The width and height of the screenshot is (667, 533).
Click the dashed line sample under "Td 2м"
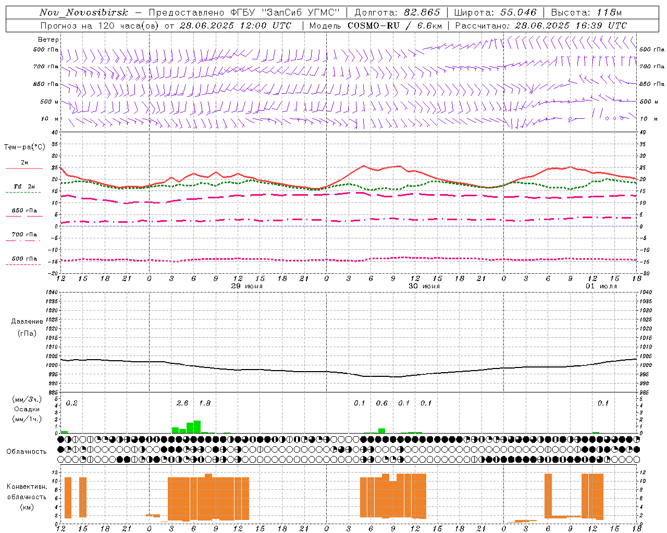pos(23,193)
